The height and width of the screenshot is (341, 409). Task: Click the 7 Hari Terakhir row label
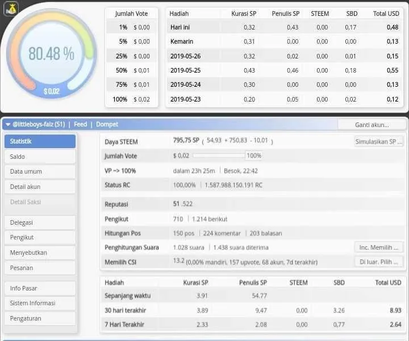click(124, 325)
